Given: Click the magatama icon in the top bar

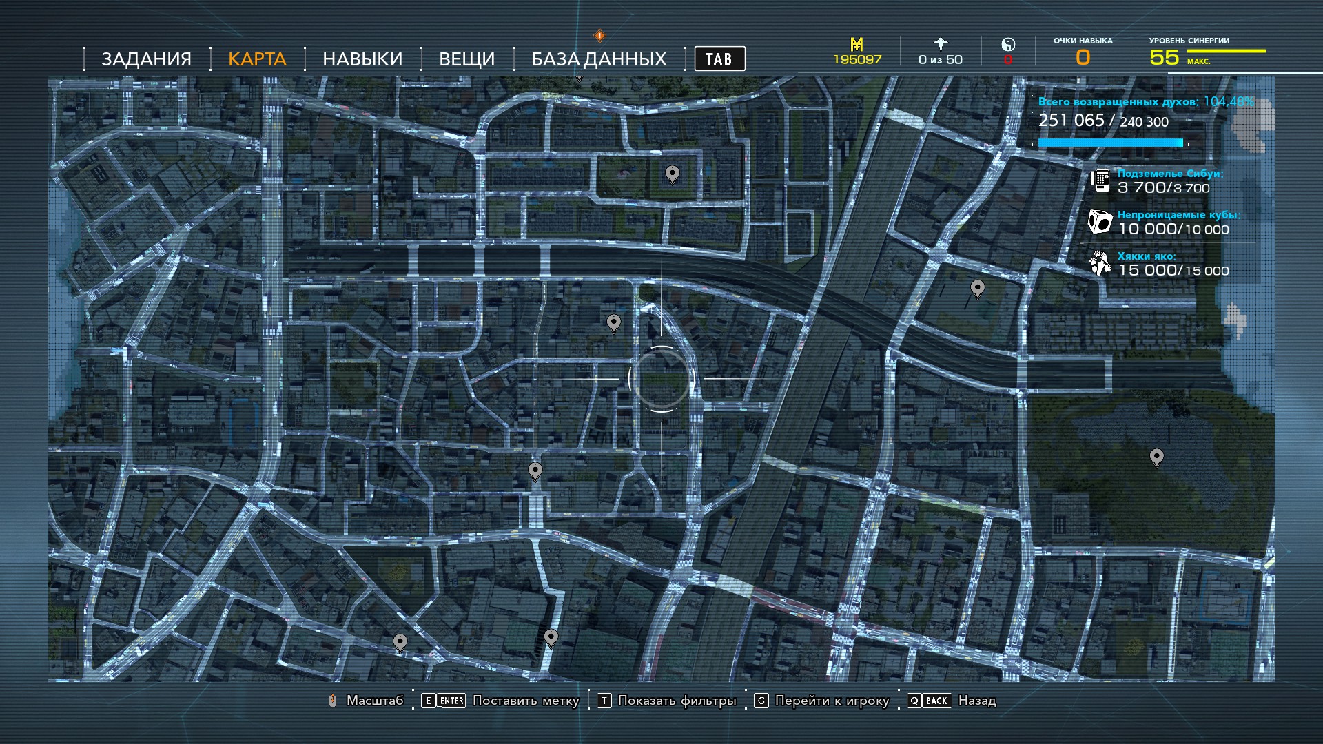Looking at the screenshot, I should (x=1008, y=45).
